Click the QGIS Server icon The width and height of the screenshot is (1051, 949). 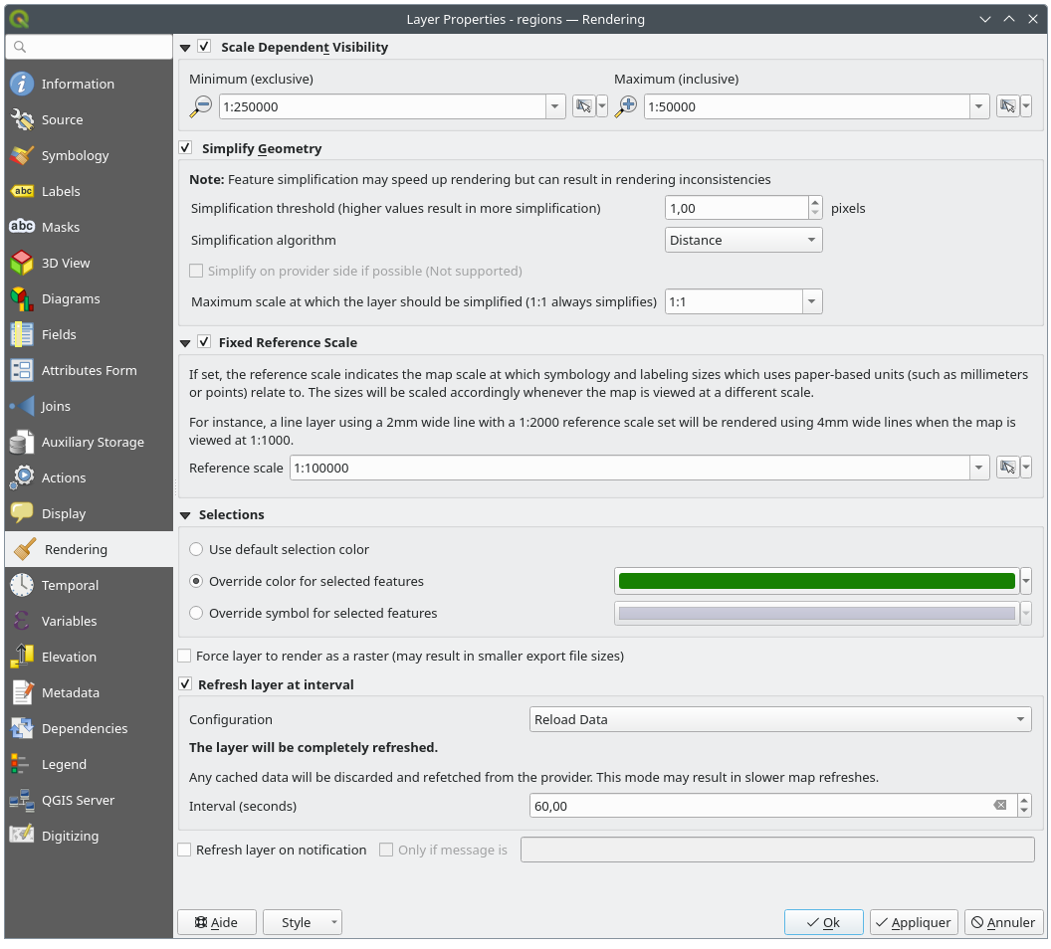22,800
